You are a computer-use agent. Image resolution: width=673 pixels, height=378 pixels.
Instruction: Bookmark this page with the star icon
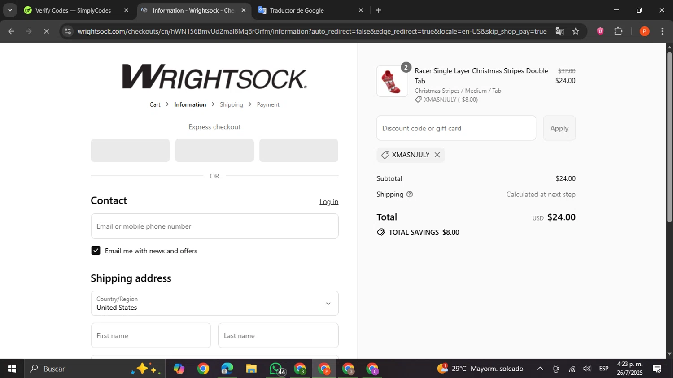[576, 31]
